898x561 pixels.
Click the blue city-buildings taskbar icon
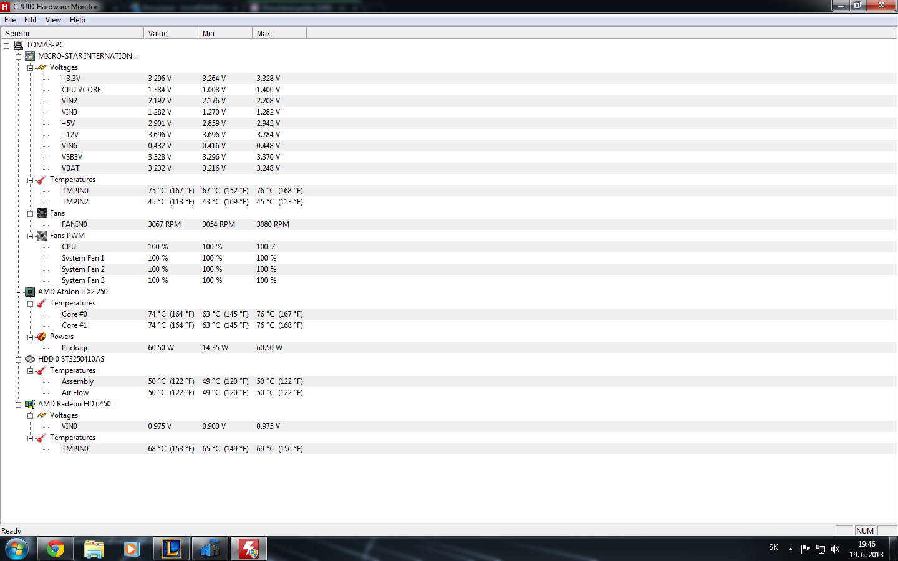210,549
